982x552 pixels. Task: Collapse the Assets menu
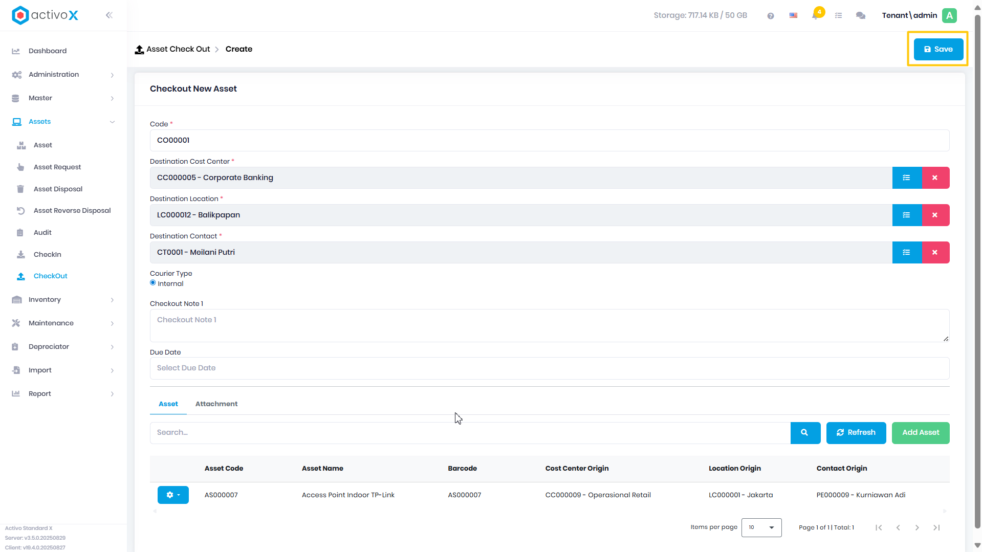[63, 122]
